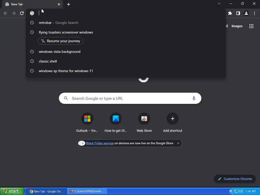Screen dimensions: 260x195
Task: Open the Images link
Action: (x=237, y=26)
